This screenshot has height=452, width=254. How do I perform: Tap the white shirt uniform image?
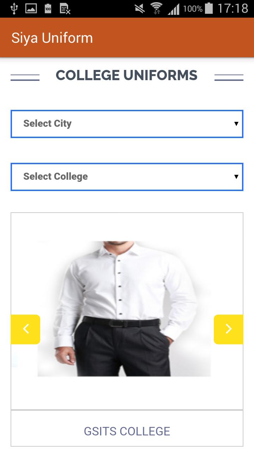coord(124,309)
